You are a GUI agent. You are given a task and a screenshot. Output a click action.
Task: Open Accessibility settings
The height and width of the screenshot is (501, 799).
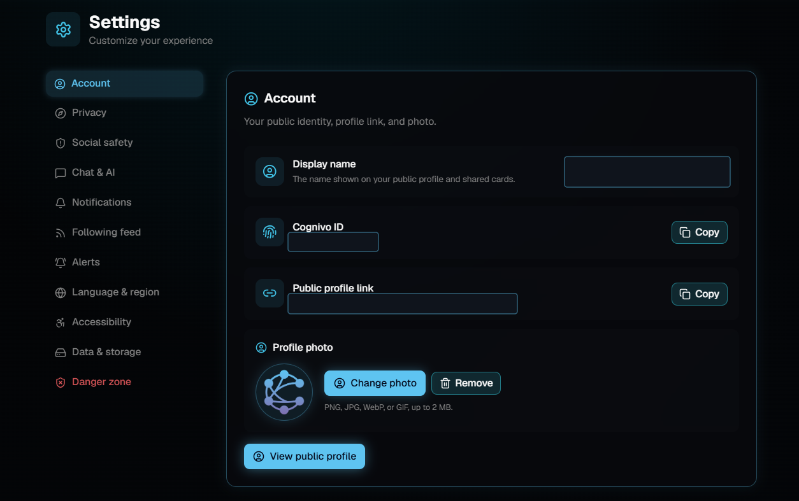pos(125,322)
